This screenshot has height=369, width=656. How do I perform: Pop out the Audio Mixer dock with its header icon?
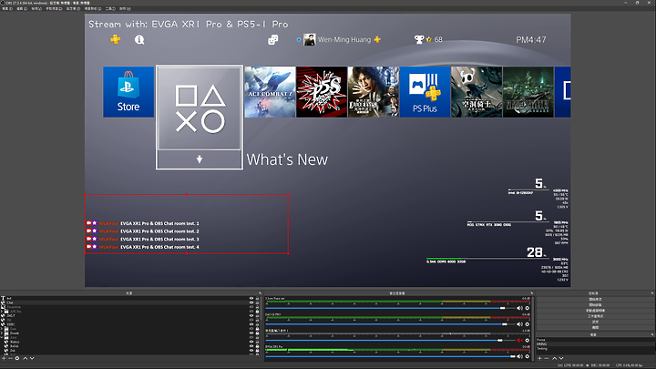pyautogui.click(x=532, y=293)
